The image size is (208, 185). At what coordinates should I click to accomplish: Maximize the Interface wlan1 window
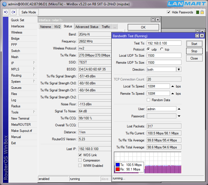click(153, 20)
